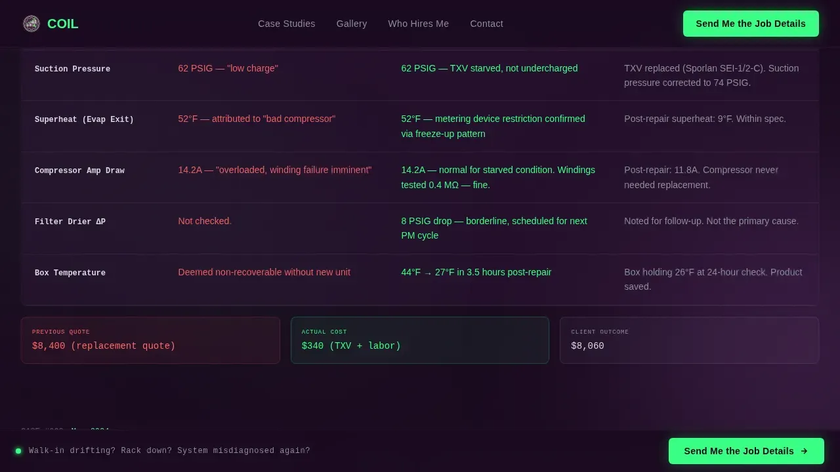Click 'Walk-in drifting?' bottom bar text
Screen dimensions: 840x472
coord(169,451)
